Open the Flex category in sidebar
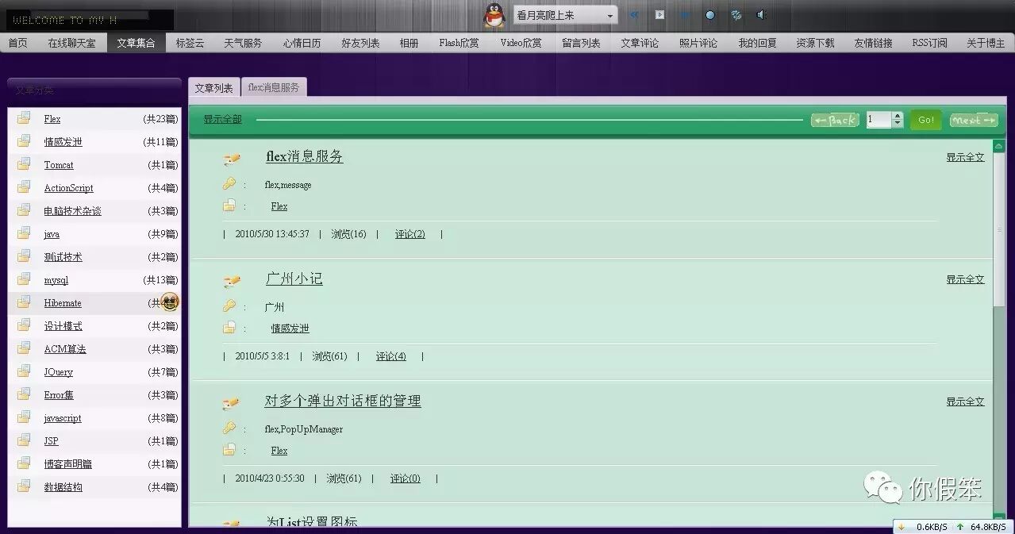The width and height of the screenshot is (1015, 534). tap(52, 119)
